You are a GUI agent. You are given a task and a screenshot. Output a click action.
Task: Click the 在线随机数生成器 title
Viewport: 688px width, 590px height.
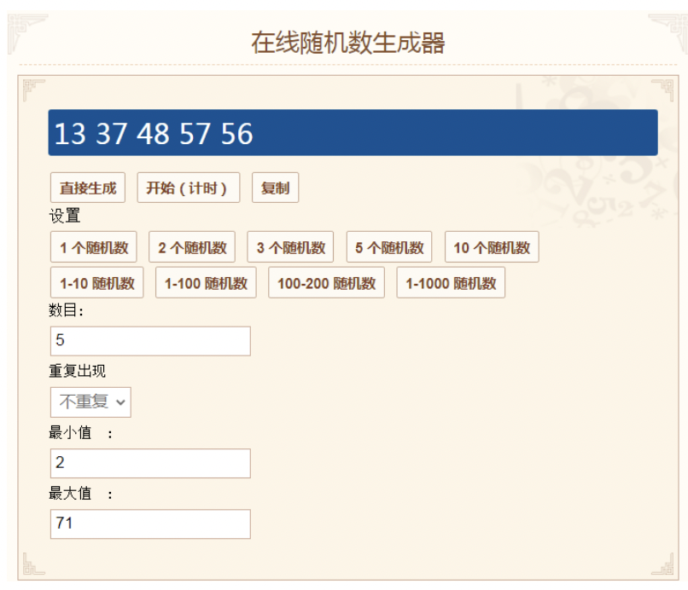coord(348,43)
